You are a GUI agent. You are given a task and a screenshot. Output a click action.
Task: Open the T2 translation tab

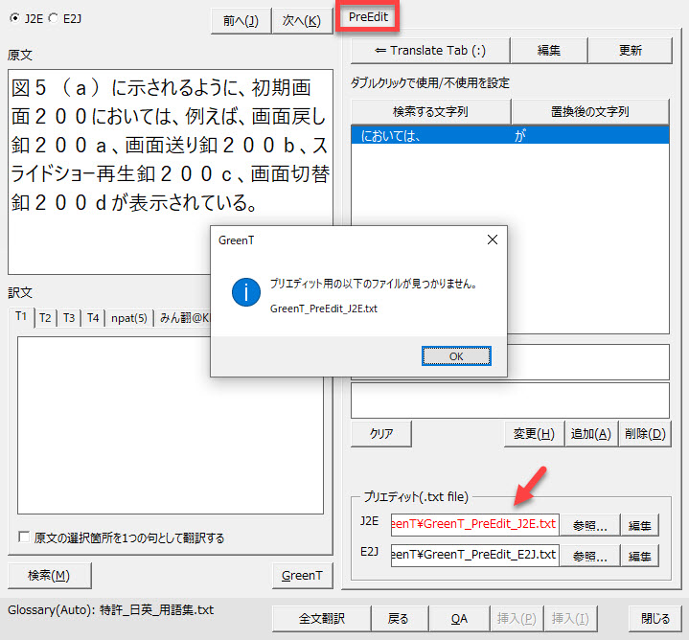(45, 318)
